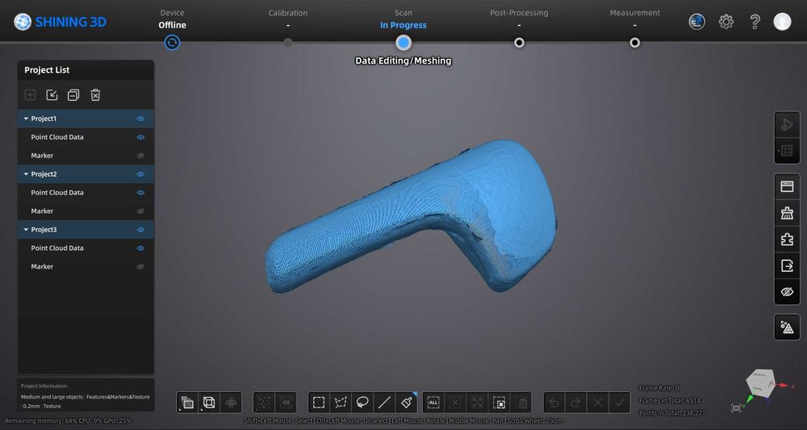Click the Measurement progress node
Image resolution: width=807 pixels, height=430 pixels.
pos(635,43)
